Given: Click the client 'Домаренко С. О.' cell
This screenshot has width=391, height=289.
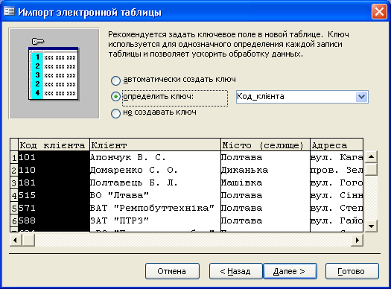Looking at the screenshot, I should 155,170.
